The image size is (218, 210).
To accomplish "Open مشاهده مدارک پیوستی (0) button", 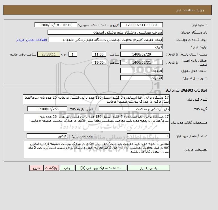I will click(101, 168).
